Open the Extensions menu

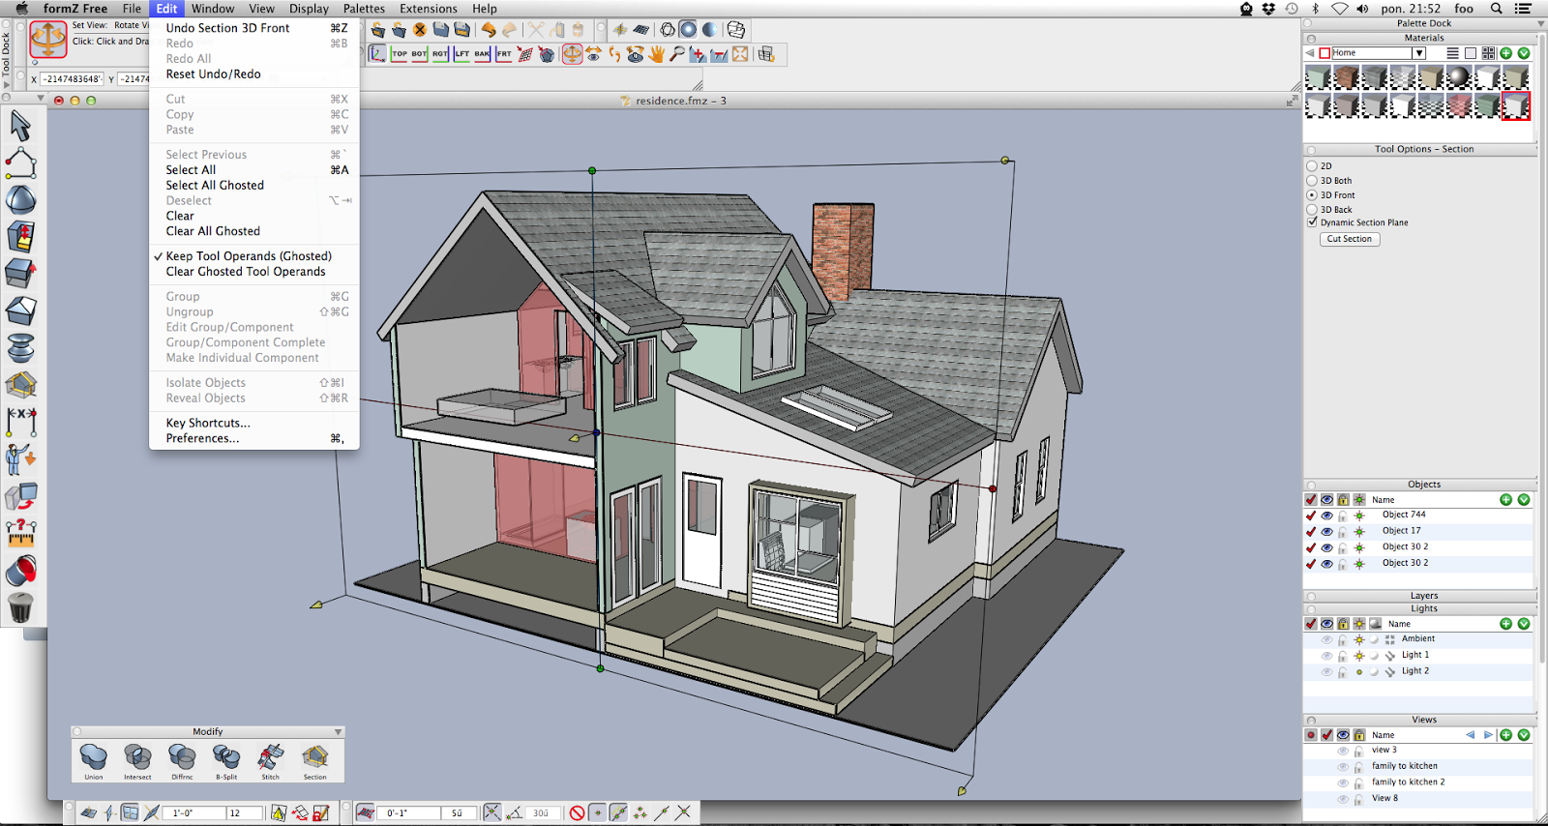(429, 9)
